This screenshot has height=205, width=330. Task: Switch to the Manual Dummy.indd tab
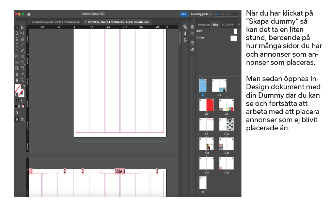coord(55,22)
